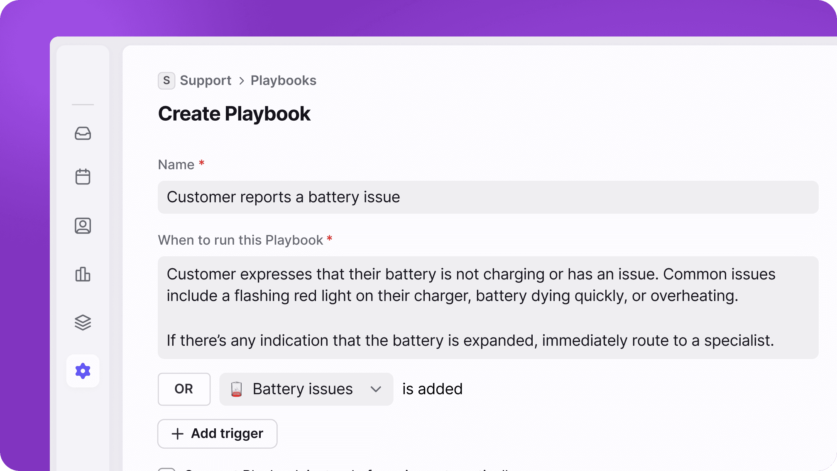Viewport: 837px width, 471px height.
Task: Tick the partially visible checkbox at bottom
Action: (167, 469)
